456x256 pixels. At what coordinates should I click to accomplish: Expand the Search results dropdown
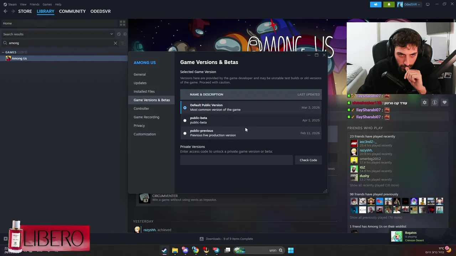(x=112, y=34)
